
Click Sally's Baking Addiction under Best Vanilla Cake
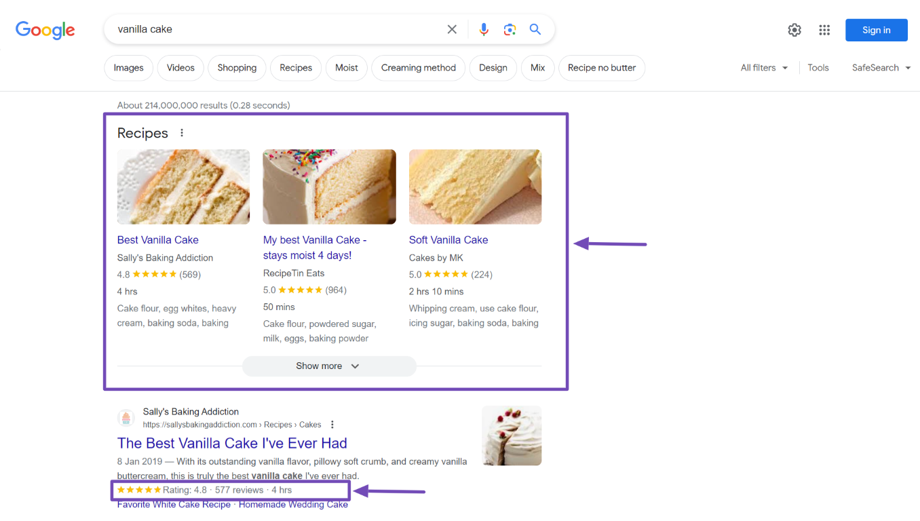(165, 258)
